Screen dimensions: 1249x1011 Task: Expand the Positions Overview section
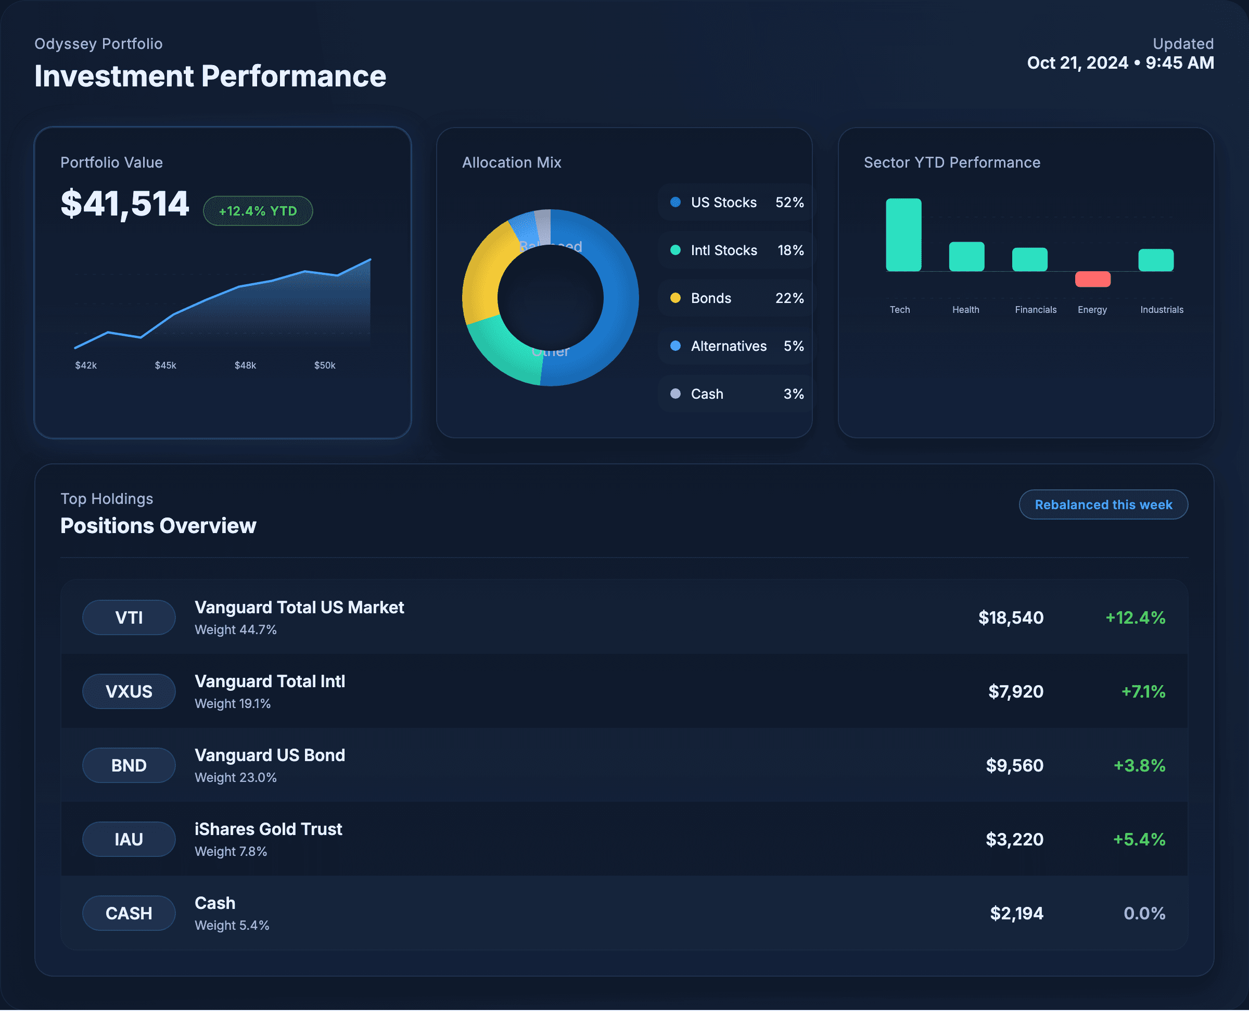pos(158,526)
